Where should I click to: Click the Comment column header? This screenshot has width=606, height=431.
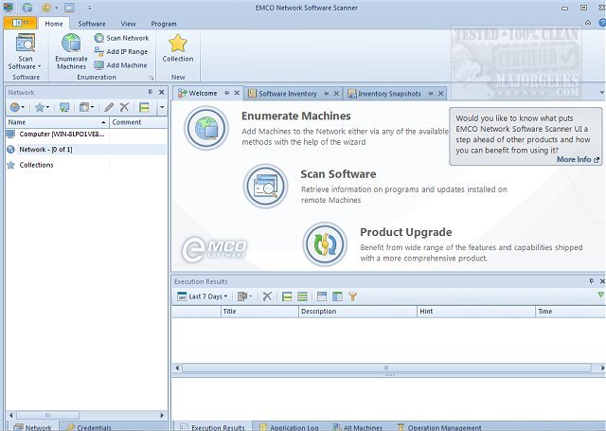tap(138, 122)
